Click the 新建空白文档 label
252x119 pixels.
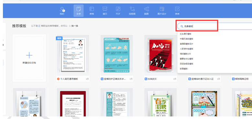[x=29, y=63]
